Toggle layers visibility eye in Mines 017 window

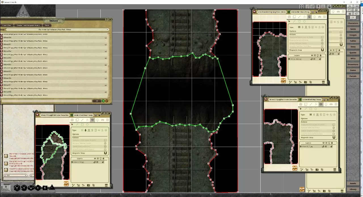323,143
